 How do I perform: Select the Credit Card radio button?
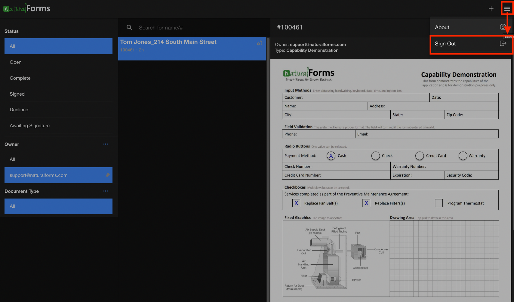click(420, 156)
